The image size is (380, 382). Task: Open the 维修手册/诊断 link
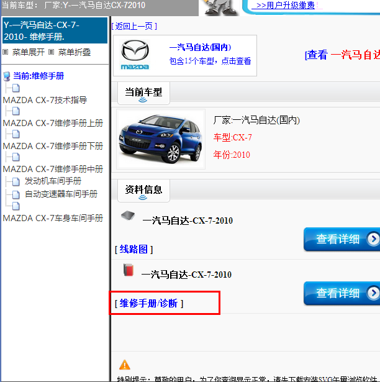[149, 303]
